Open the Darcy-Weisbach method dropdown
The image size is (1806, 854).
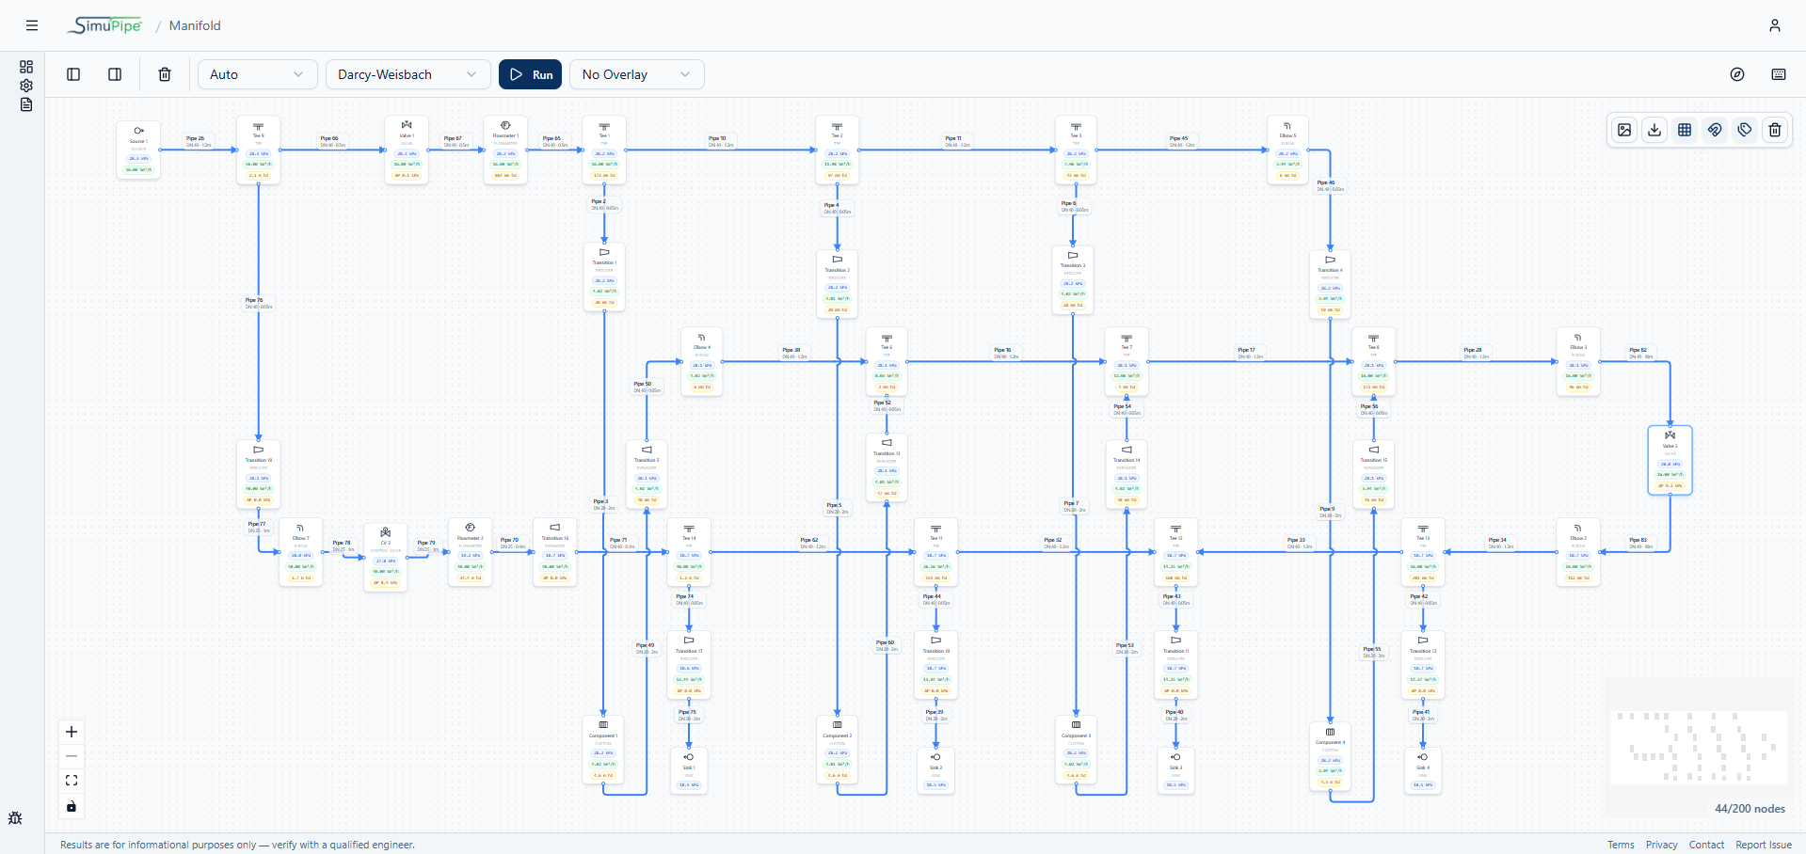tap(408, 74)
